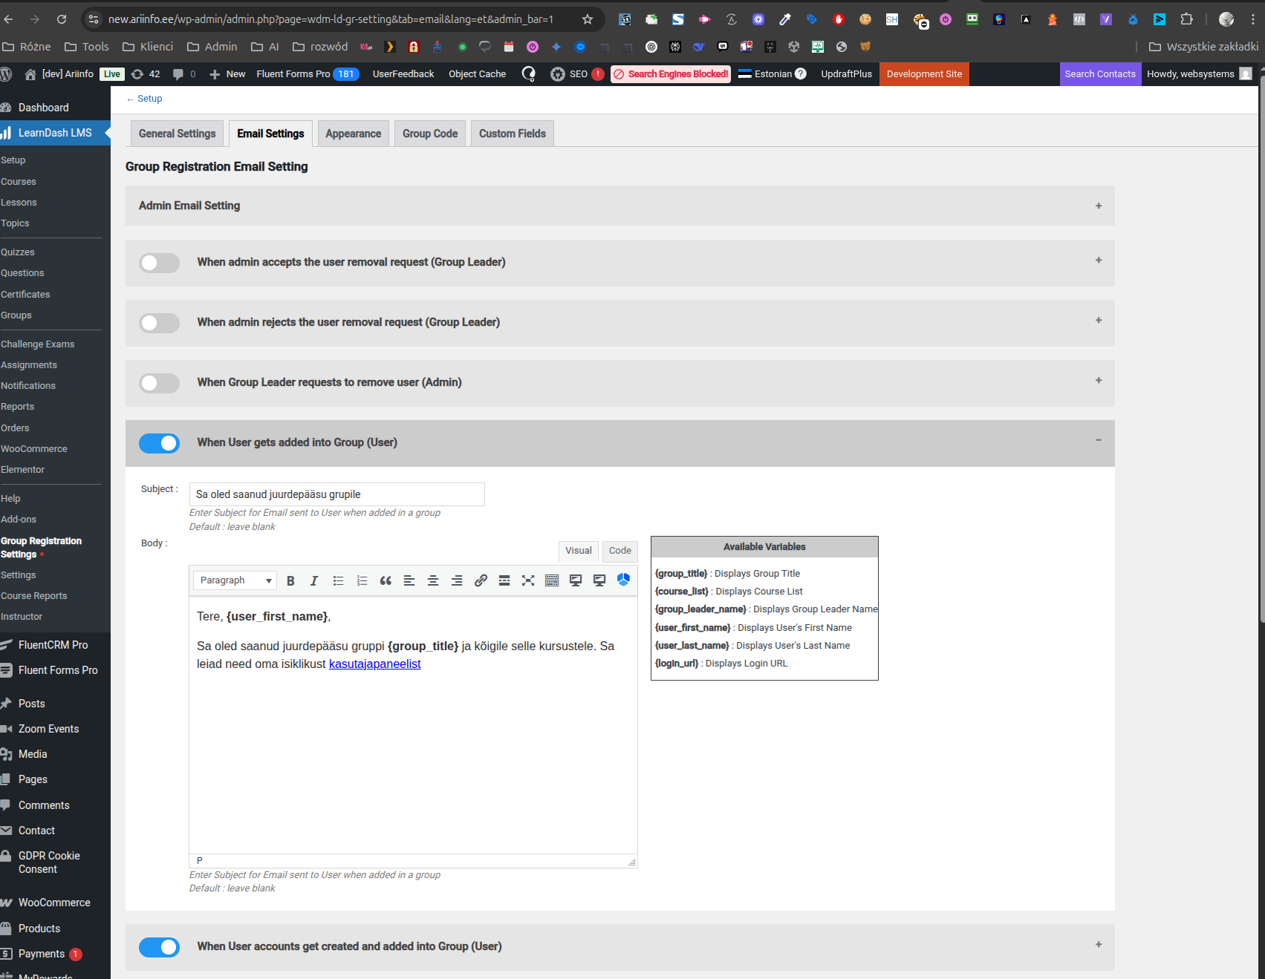The width and height of the screenshot is (1265, 979).
Task: Apply italic formatting in the body editor
Action: (314, 580)
